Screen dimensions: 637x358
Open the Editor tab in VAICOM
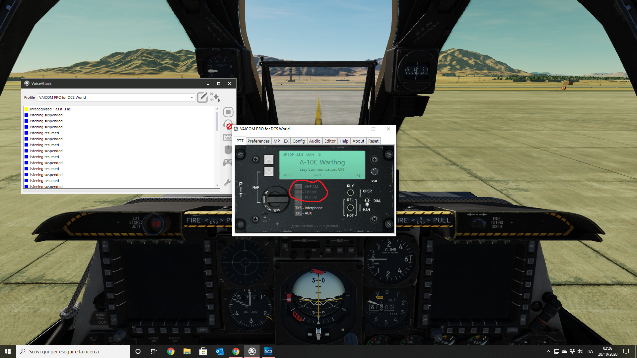pos(330,141)
